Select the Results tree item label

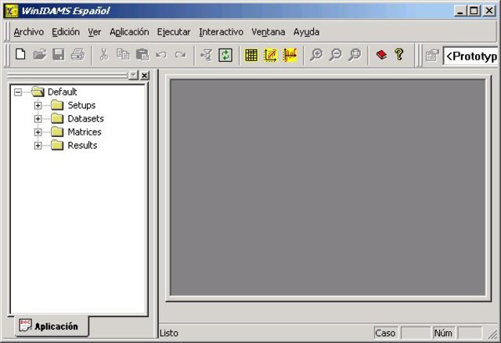click(x=82, y=146)
